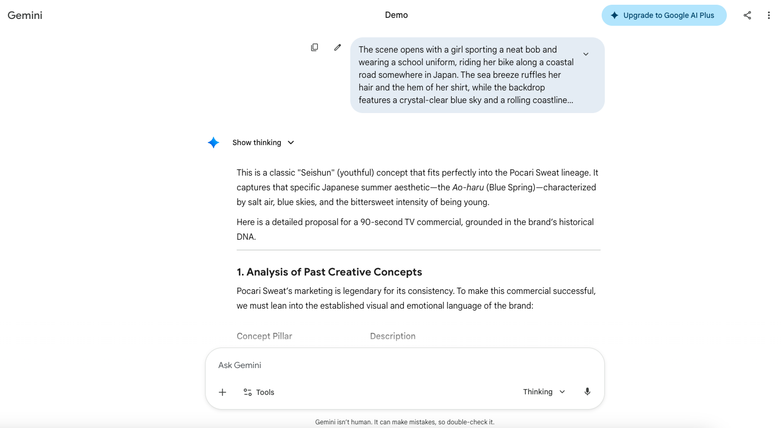
Task: Open the Thinking model dropdown
Action: [544, 392]
